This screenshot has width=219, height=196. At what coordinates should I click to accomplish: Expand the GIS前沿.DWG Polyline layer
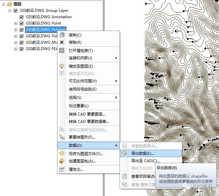[16, 30]
